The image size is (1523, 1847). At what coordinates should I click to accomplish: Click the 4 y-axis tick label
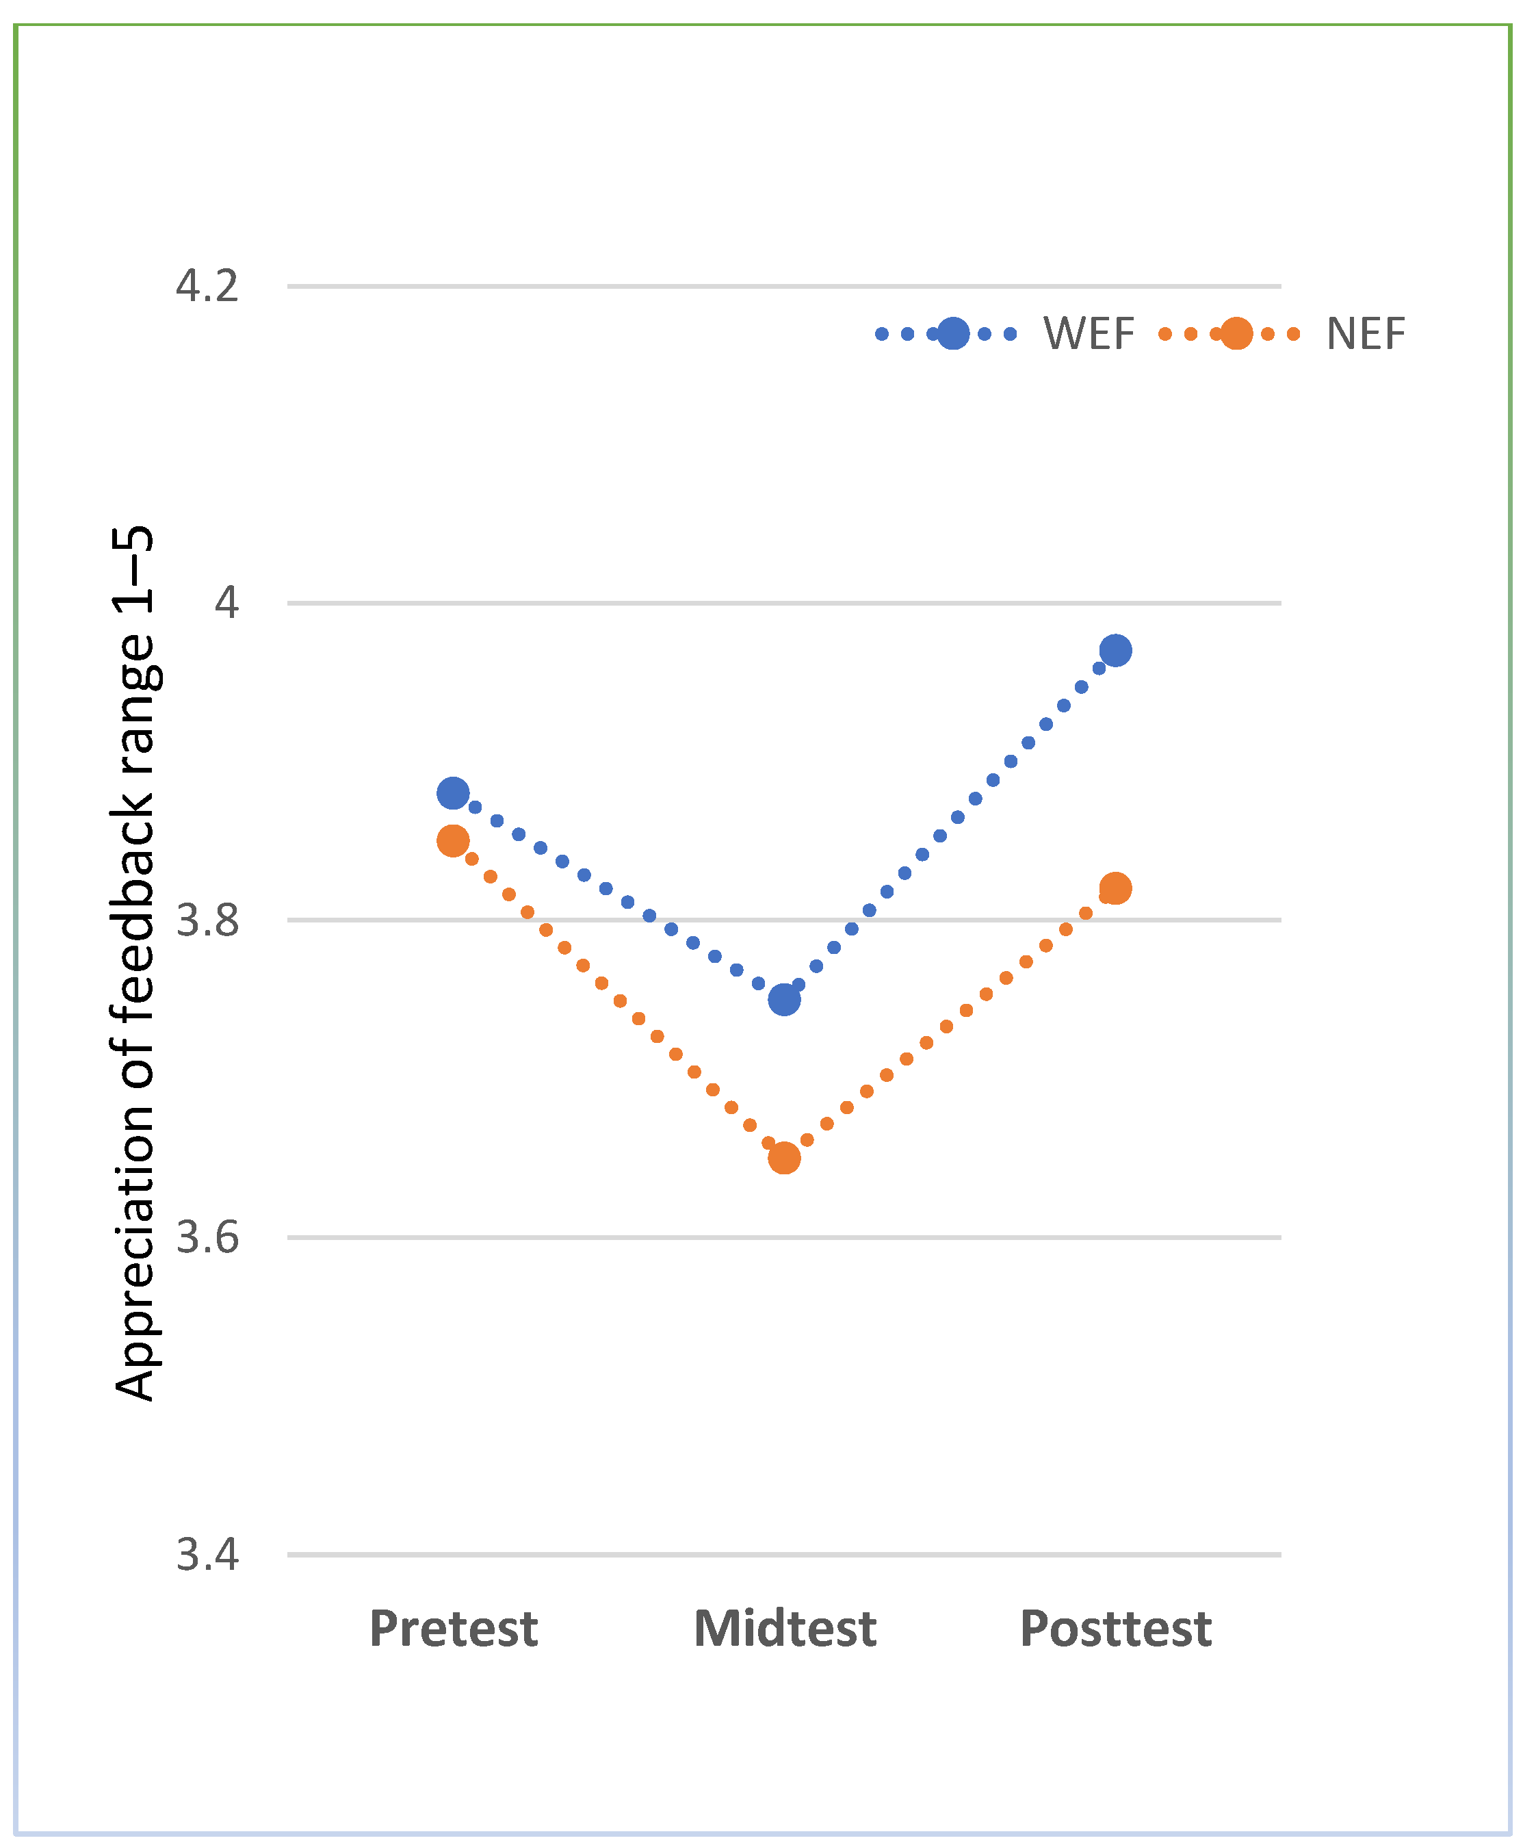tap(226, 604)
